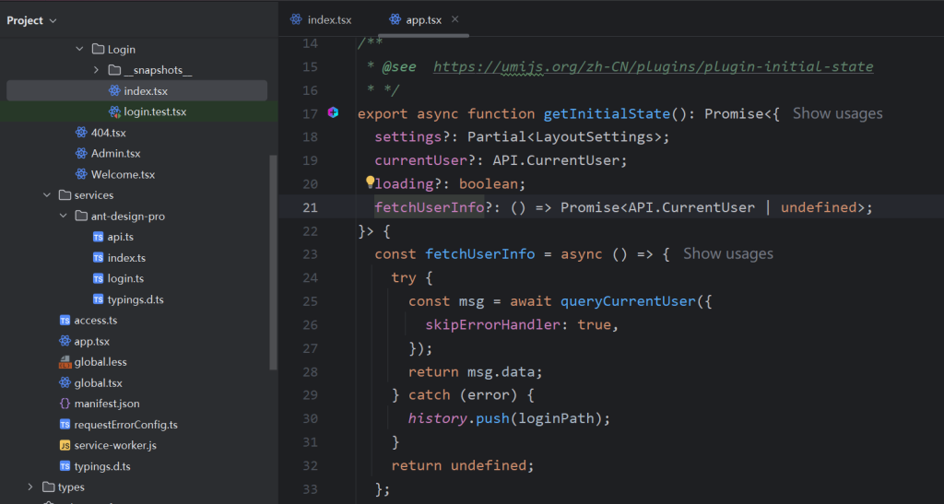Click the ant-design-pro folder icon
944x504 pixels.
coord(81,216)
